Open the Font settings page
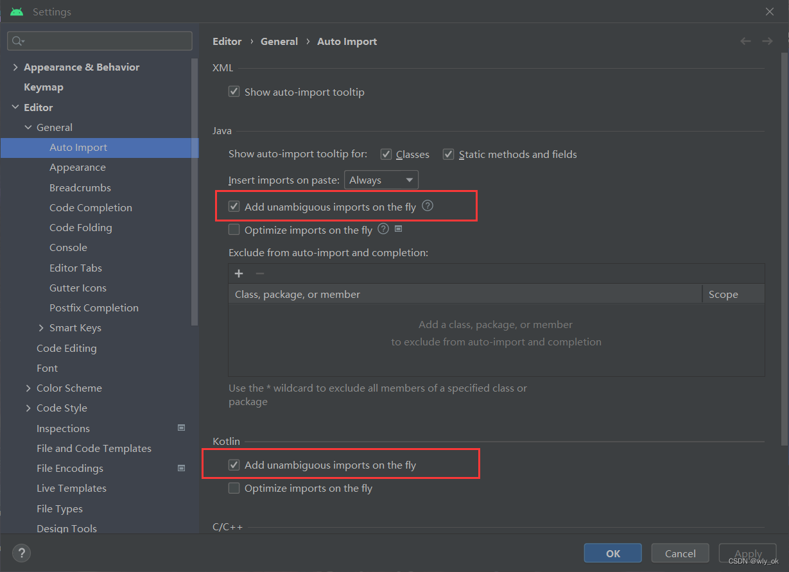The width and height of the screenshot is (789, 572). pos(47,368)
